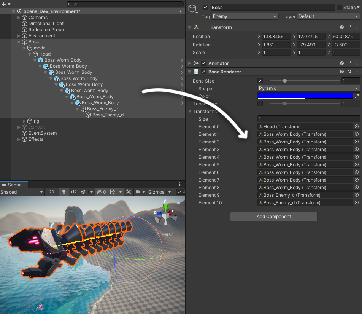Open the Tag dropdown showing Enemy
This screenshot has height=314, width=362.
click(x=245, y=16)
